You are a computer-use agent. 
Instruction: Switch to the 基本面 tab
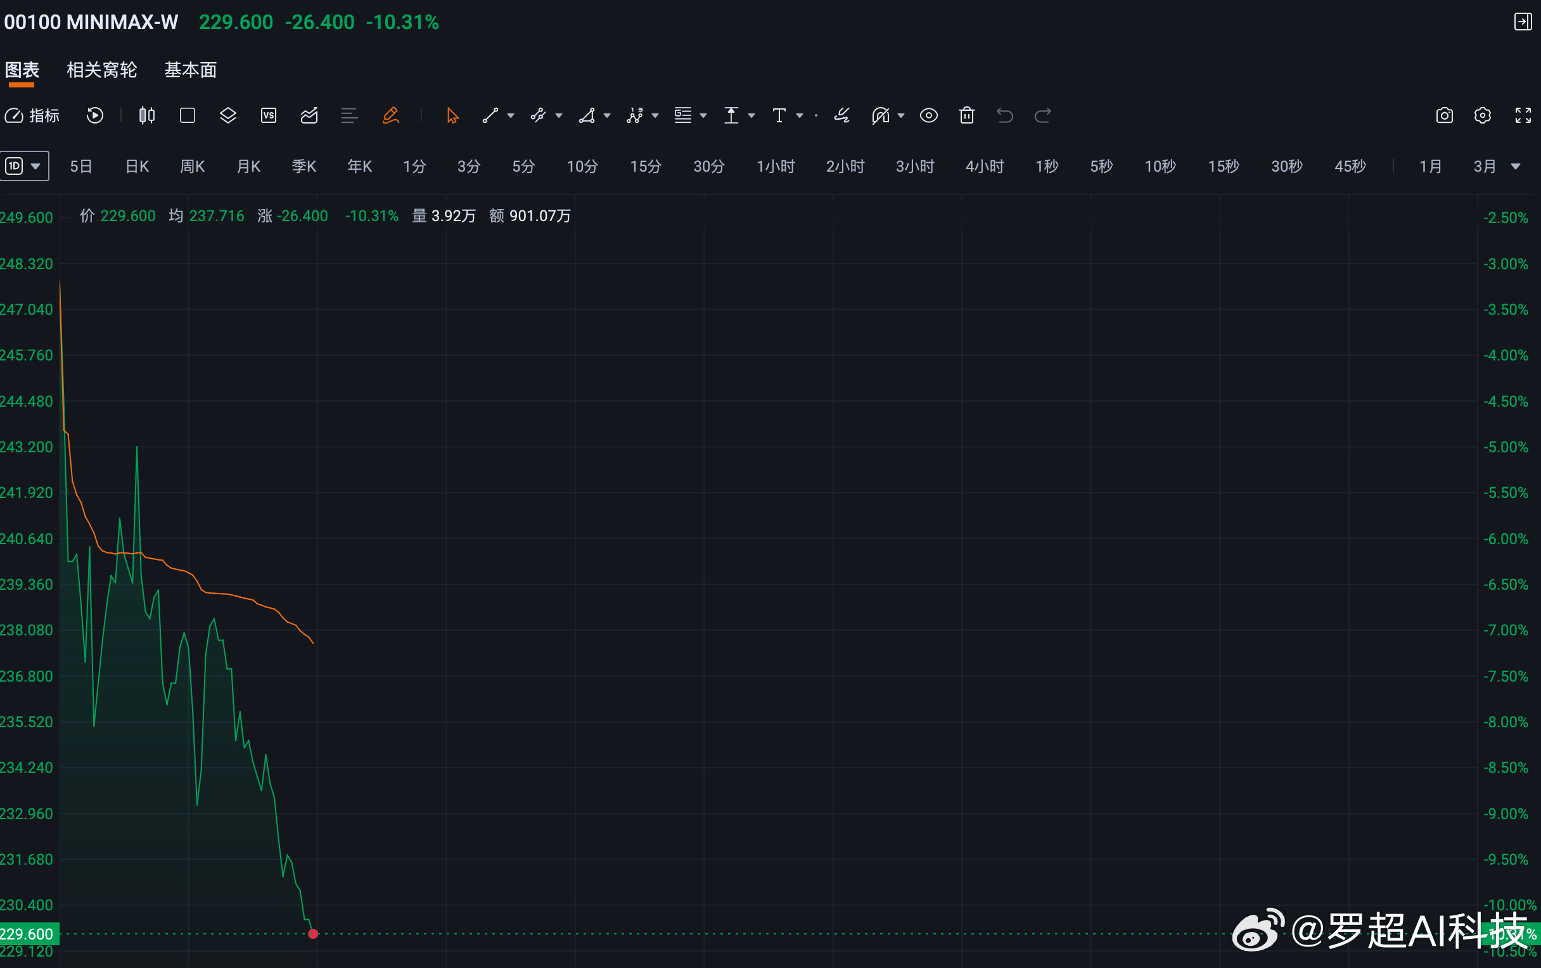(x=191, y=70)
